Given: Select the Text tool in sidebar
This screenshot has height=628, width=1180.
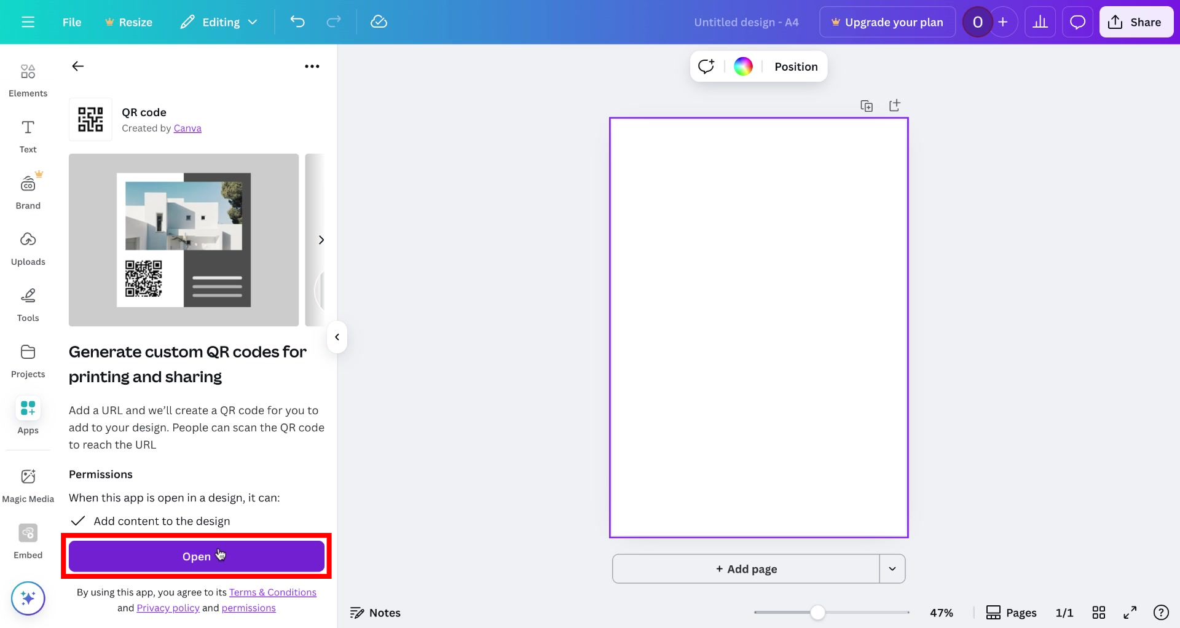Looking at the screenshot, I should coord(28,135).
